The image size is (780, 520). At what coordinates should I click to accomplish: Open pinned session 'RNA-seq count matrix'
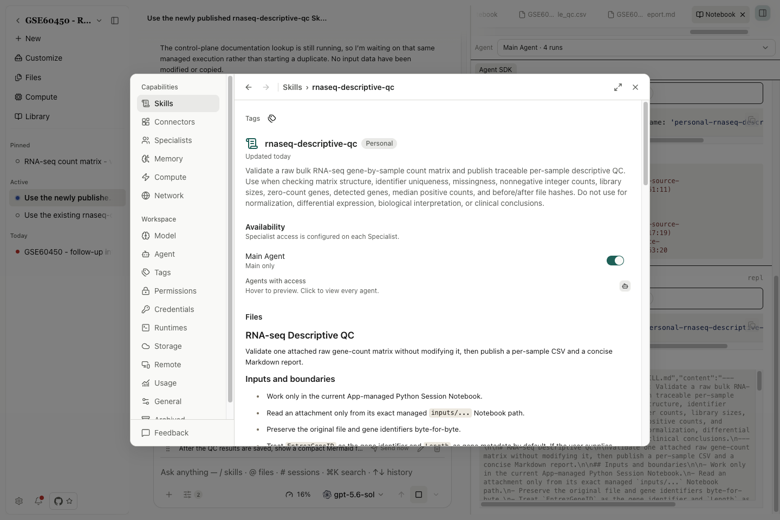point(67,161)
